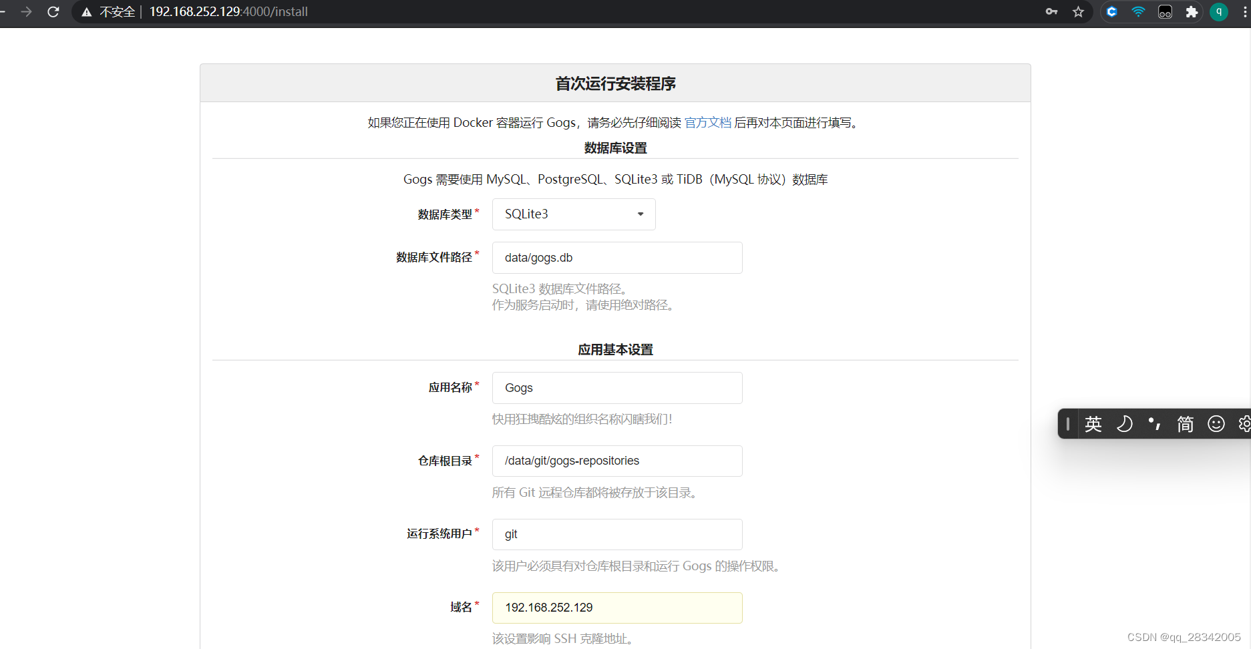The image size is (1251, 649).
Task: Reload the page with refresh icon
Action: point(53,11)
